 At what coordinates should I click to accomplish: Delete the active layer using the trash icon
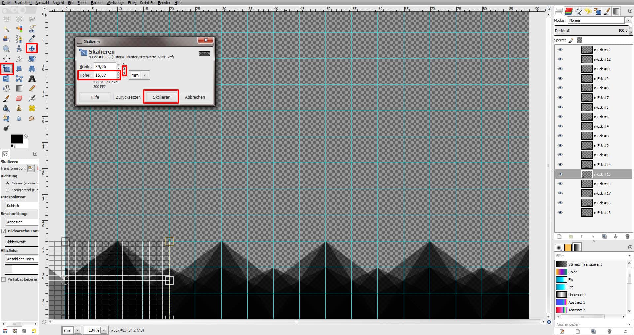pyautogui.click(x=627, y=236)
